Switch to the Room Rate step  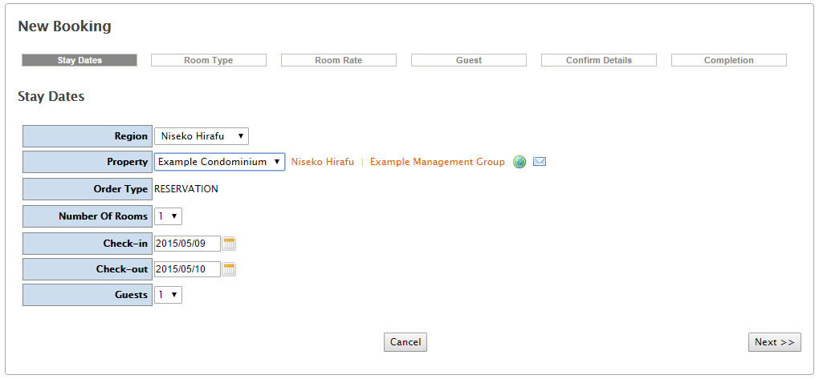[x=339, y=60]
